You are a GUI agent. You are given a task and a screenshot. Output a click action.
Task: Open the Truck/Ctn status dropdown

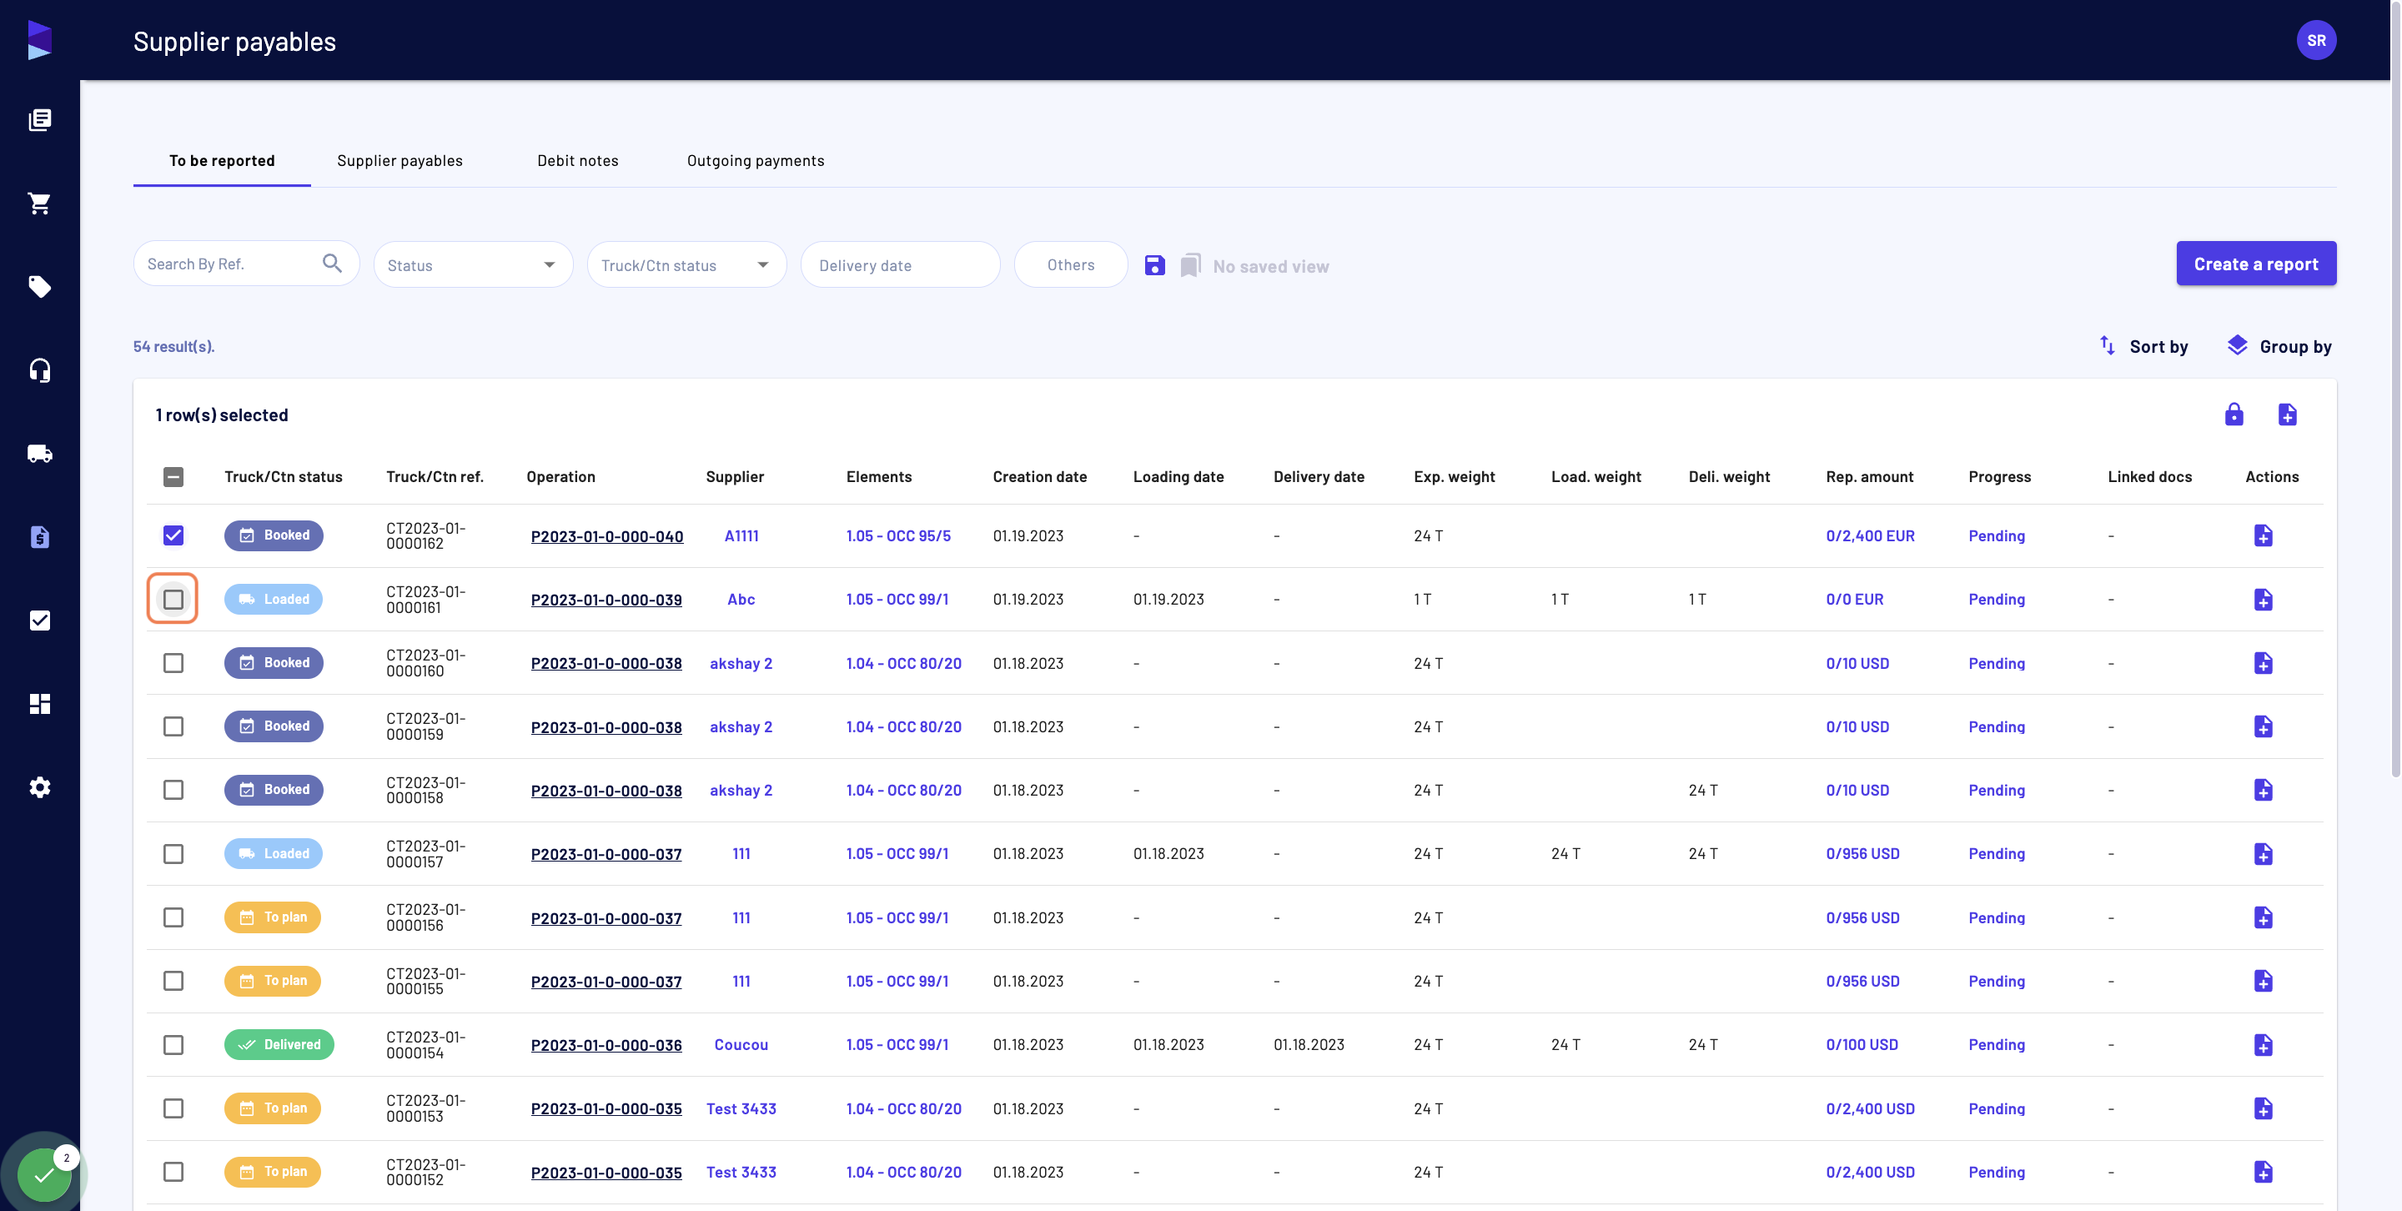click(x=686, y=264)
